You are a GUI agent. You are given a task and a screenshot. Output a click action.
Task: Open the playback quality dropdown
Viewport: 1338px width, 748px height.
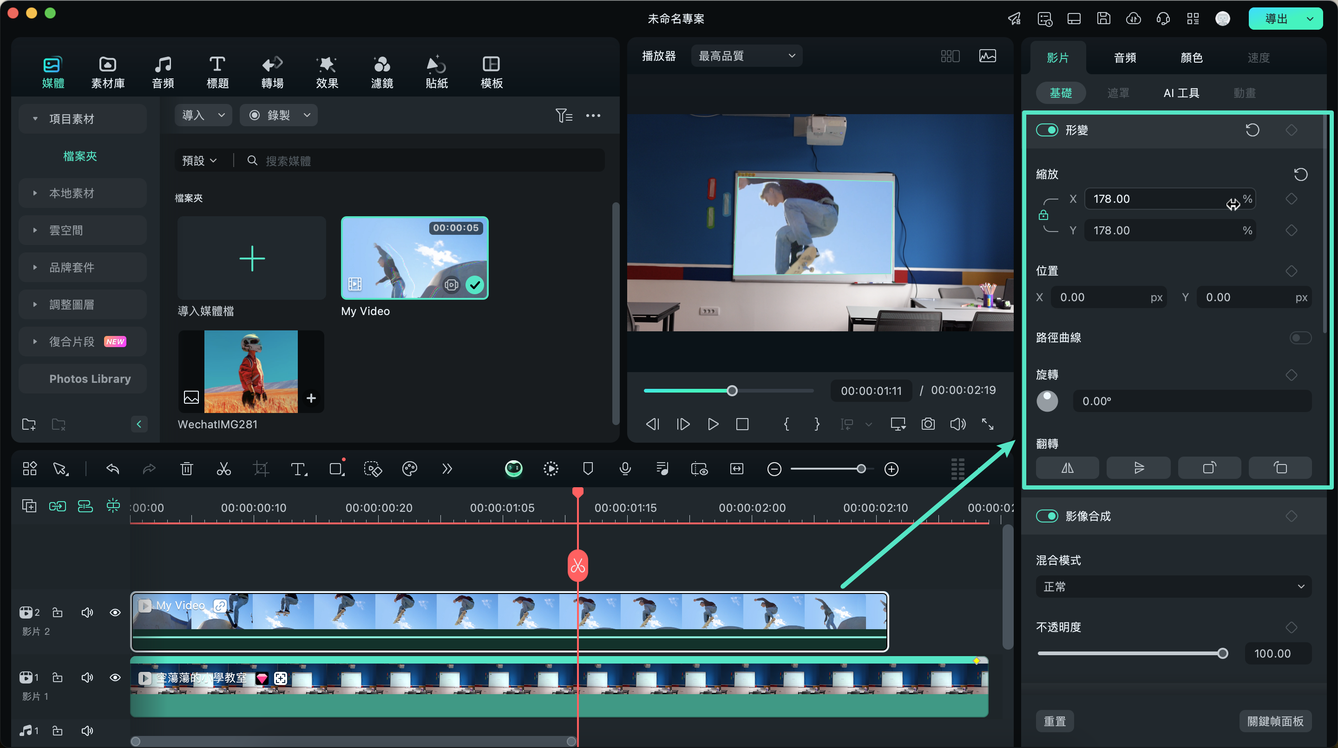(x=747, y=56)
